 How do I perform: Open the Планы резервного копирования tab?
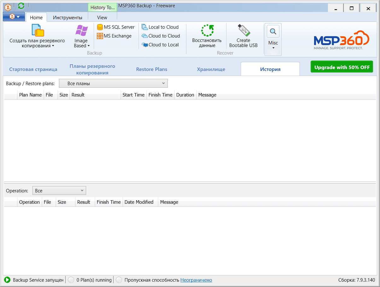(x=92, y=69)
